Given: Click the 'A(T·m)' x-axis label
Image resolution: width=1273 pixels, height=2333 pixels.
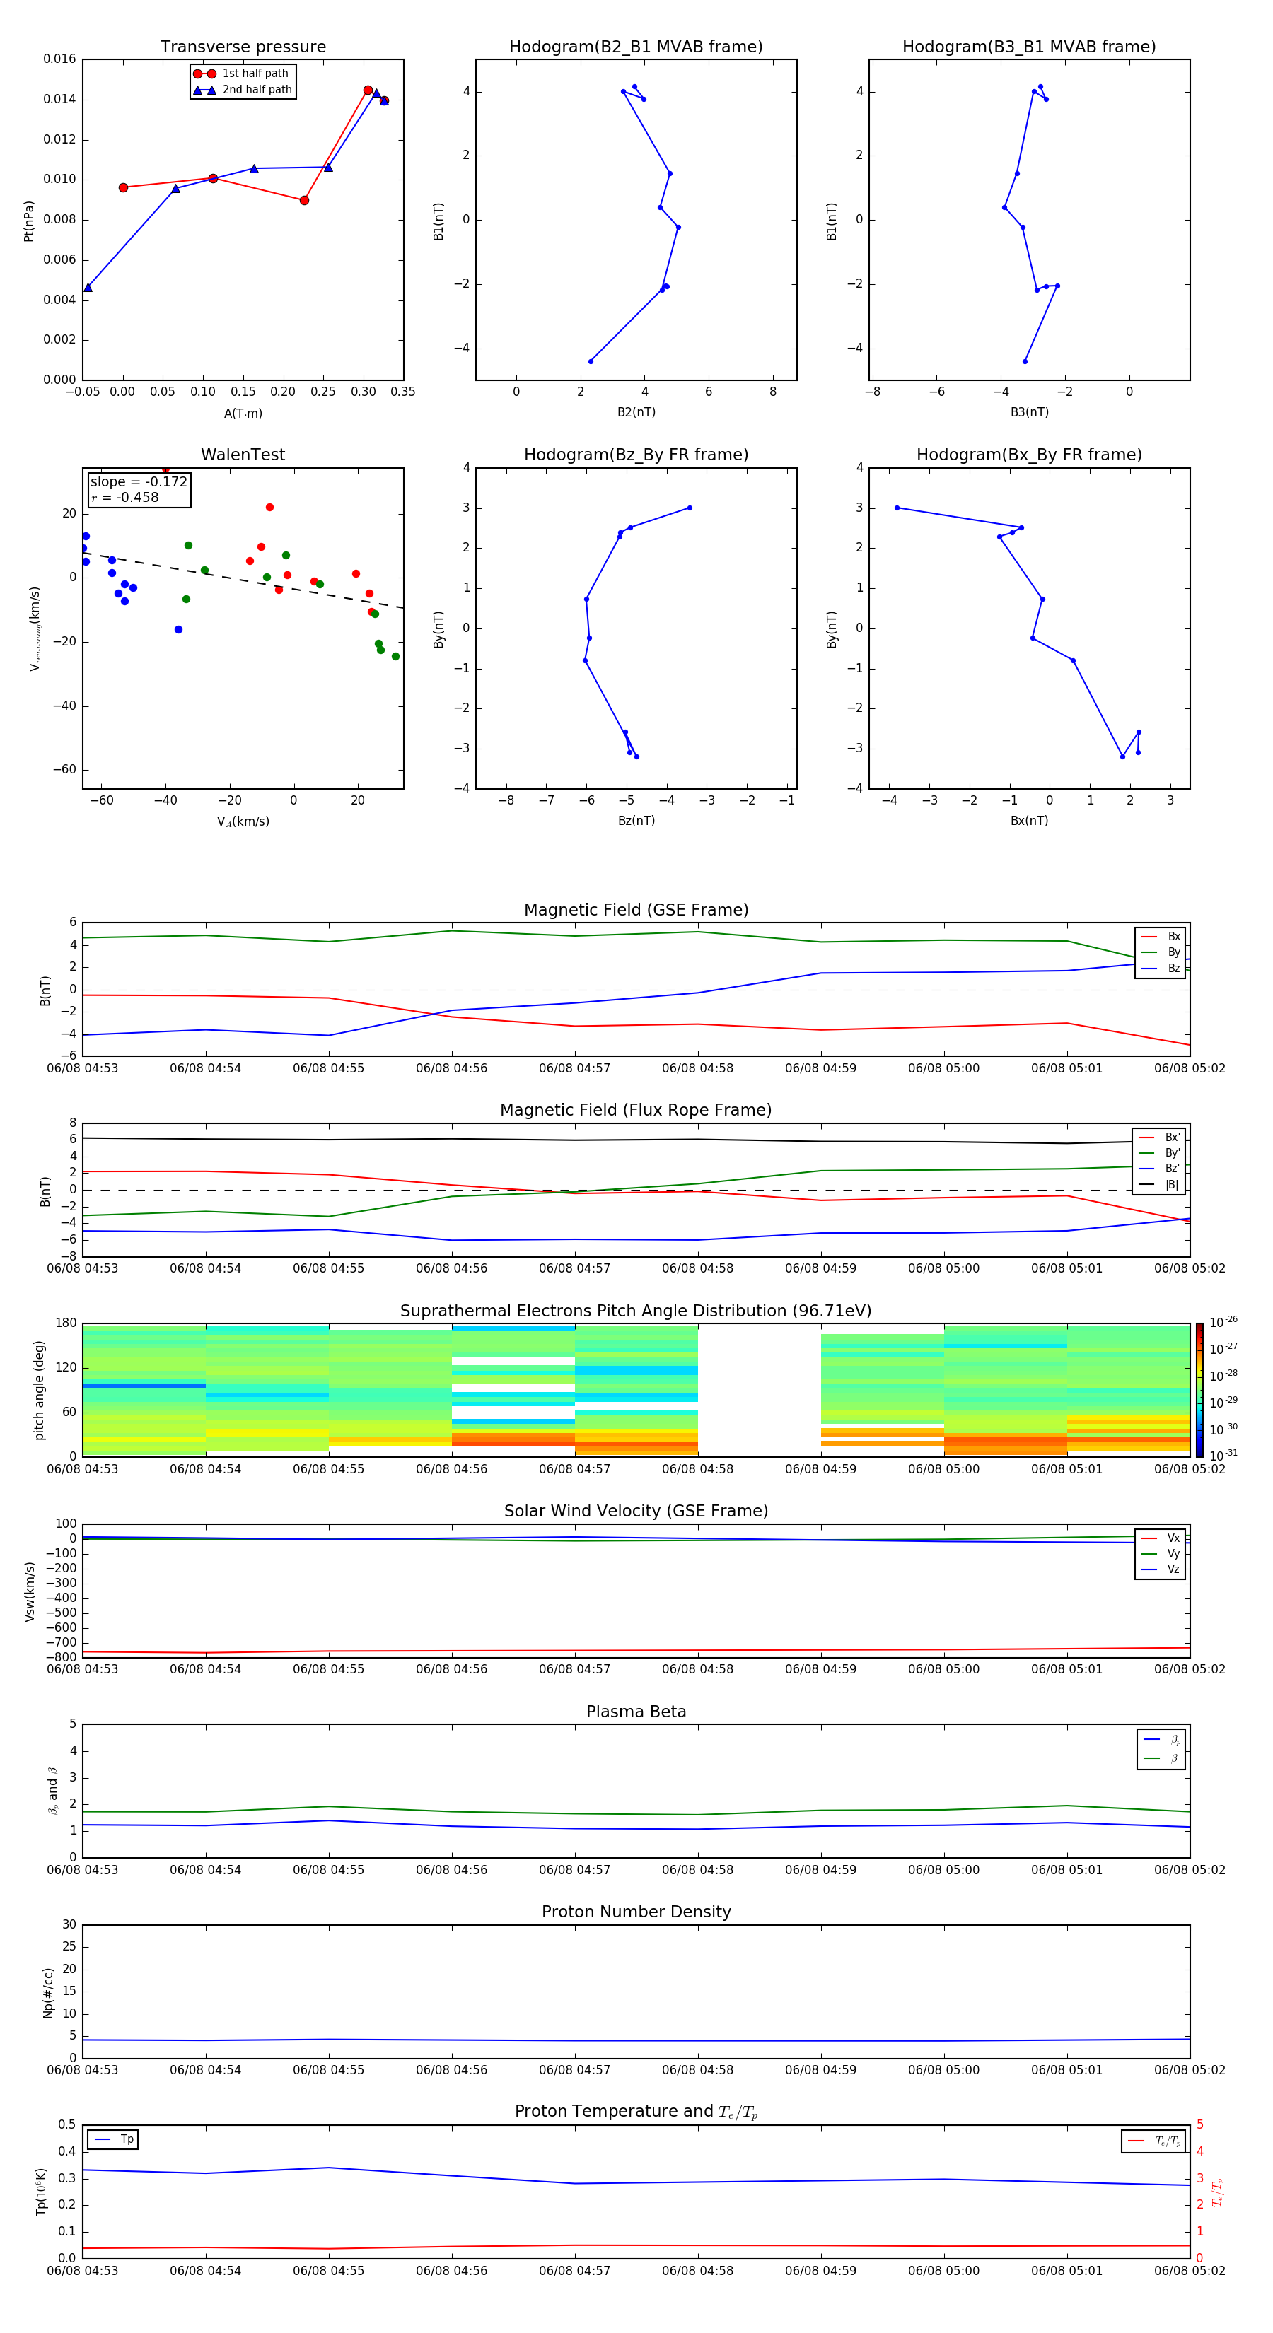Looking at the screenshot, I should tap(243, 413).
